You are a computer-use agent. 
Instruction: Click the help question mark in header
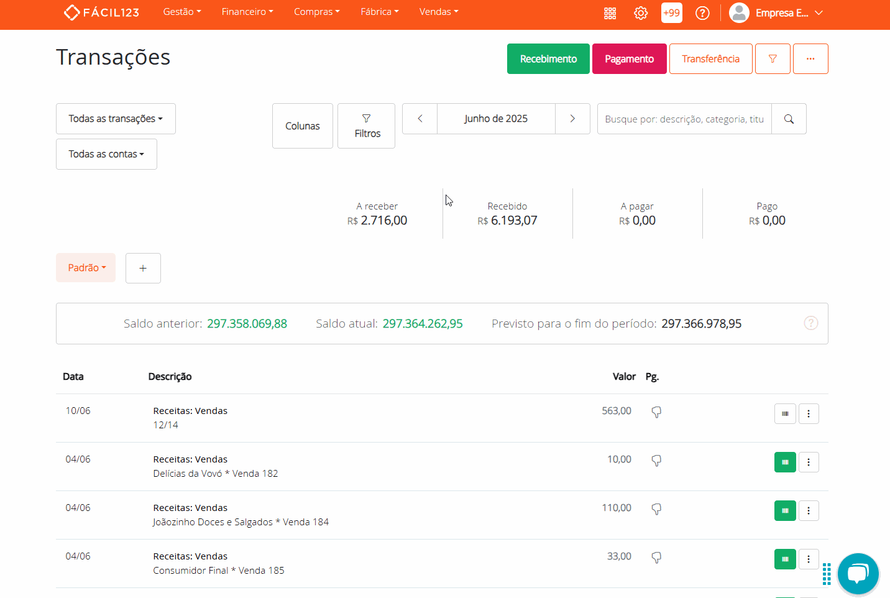pos(702,13)
